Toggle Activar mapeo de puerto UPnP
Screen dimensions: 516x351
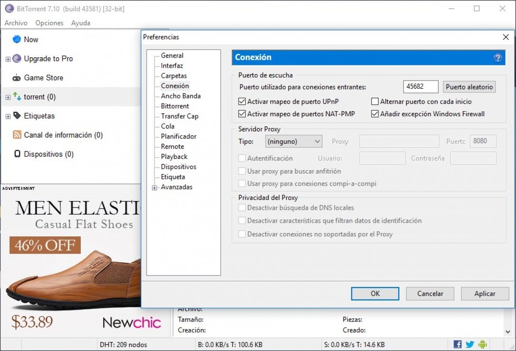pyautogui.click(x=242, y=102)
